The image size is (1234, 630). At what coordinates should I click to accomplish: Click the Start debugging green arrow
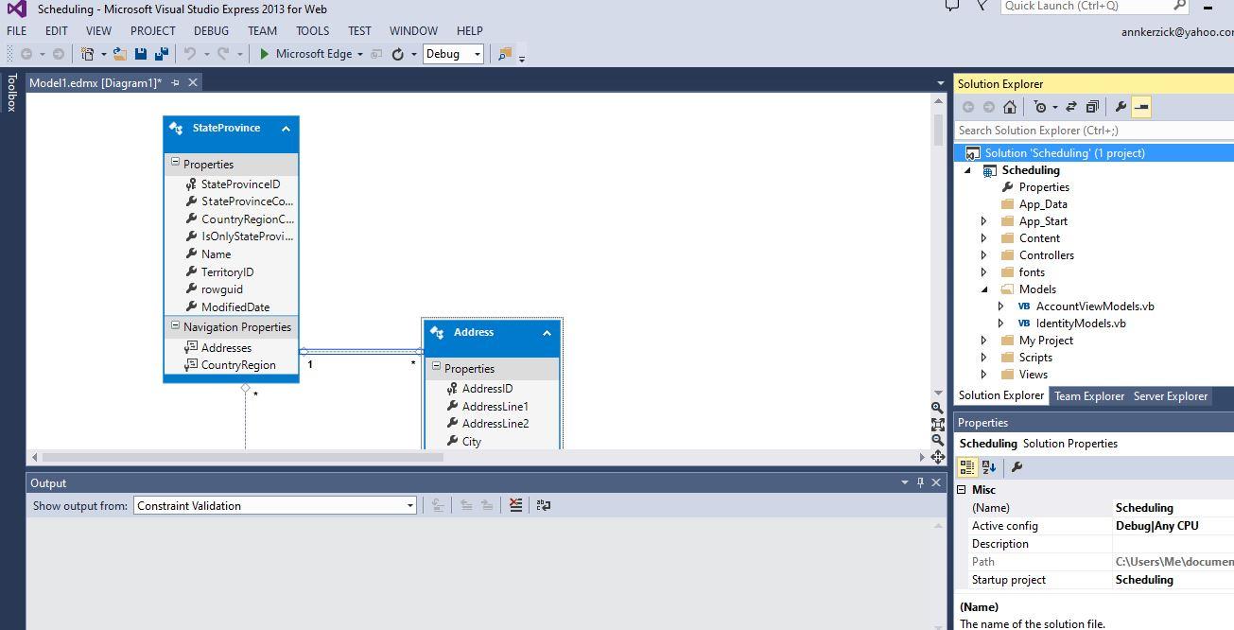pos(265,54)
